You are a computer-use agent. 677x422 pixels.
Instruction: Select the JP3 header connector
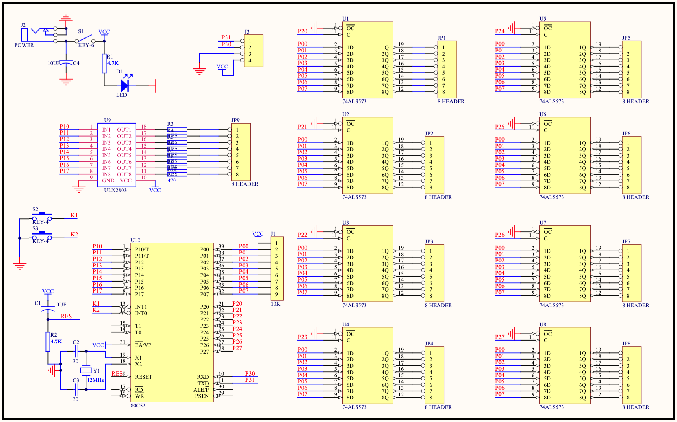click(435, 274)
